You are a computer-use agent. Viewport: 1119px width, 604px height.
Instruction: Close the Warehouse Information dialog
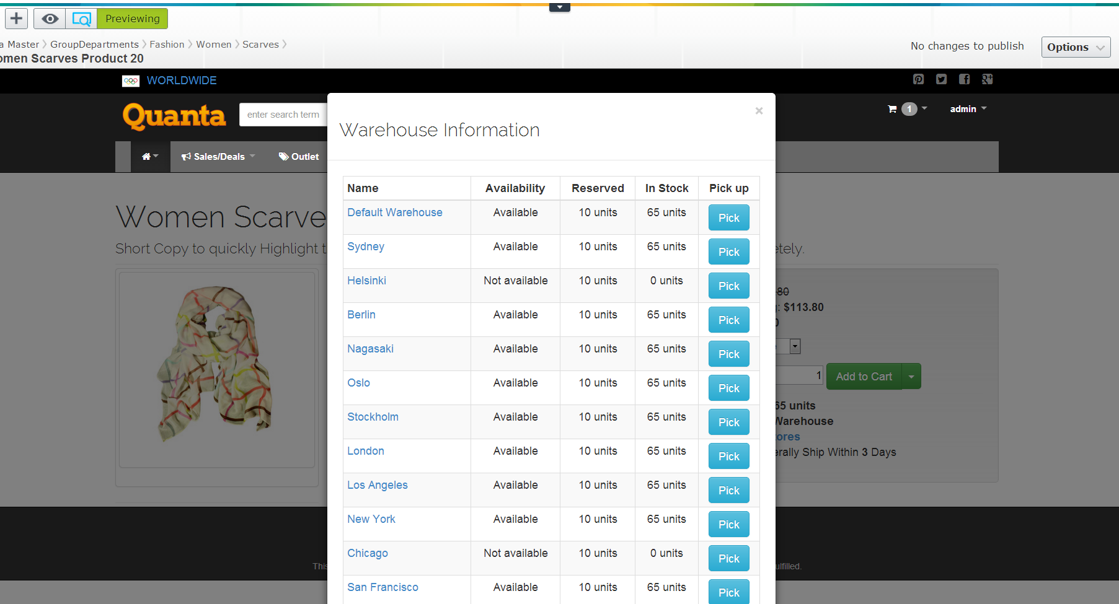[759, 111]
